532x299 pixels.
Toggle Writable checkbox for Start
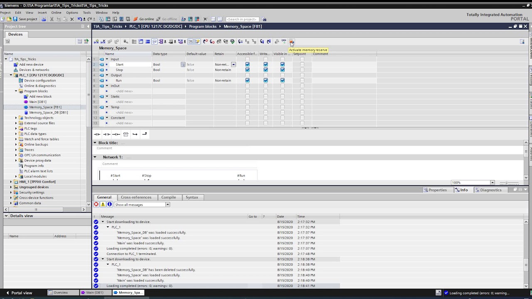point(266,64)
